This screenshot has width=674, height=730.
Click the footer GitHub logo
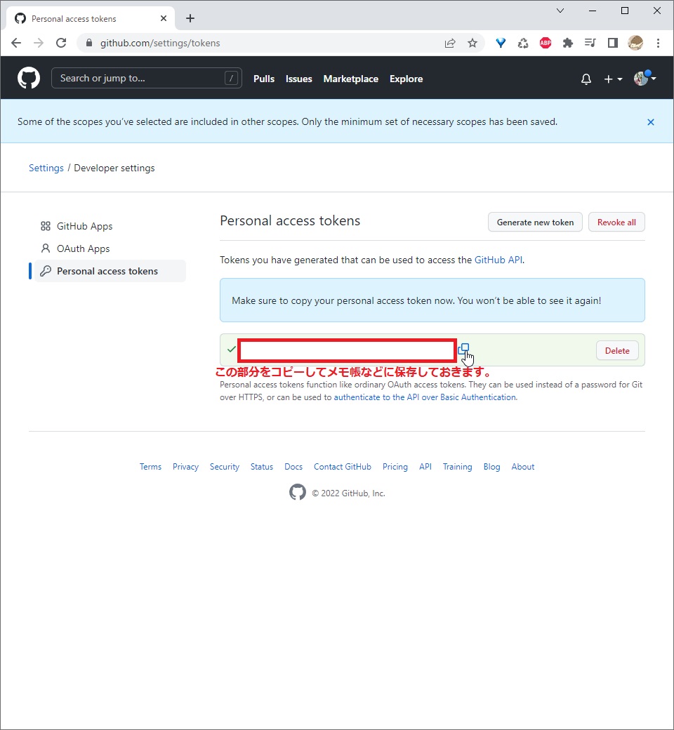click(298, 492)
